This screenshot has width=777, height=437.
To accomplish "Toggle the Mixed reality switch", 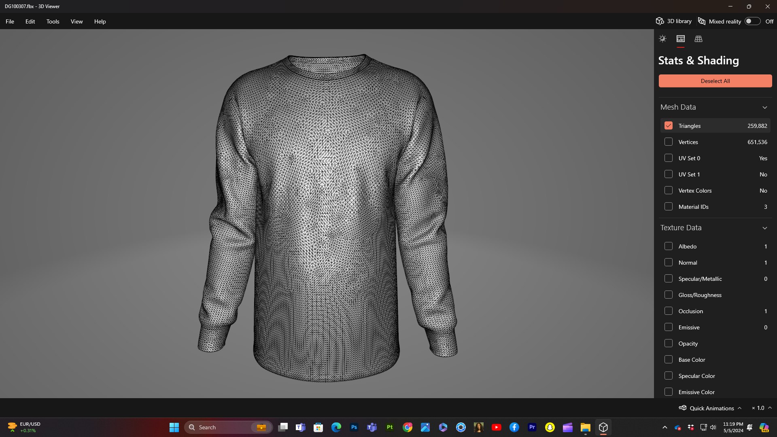I will pyautogui.click(x=752, y=21).
